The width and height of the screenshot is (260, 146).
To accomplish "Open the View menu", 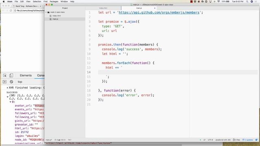I will pyautogui.click(x=28, y=2).
